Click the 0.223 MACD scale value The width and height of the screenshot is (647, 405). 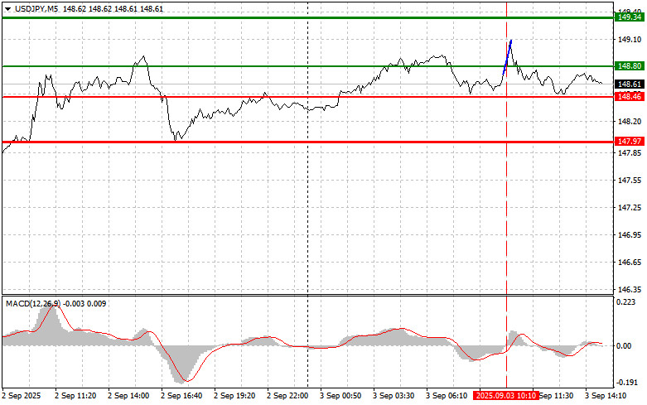tap(626, 302)
